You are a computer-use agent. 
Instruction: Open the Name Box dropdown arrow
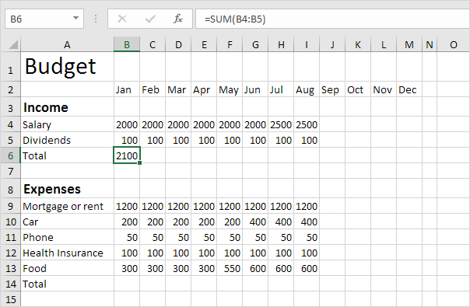click(75, 19)
